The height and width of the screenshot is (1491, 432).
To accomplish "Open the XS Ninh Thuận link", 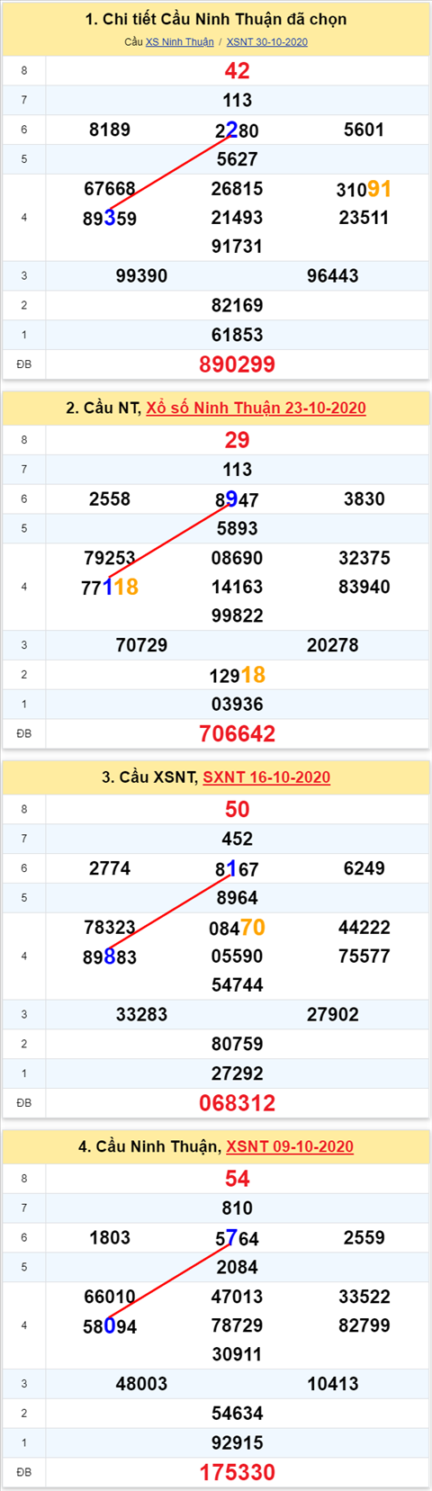I will click(x=180, y=42).
